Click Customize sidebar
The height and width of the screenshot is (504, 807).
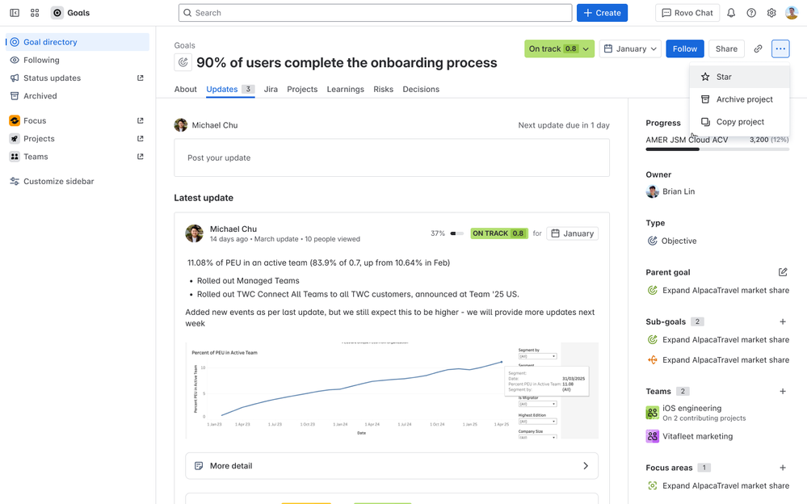click(78, 181)
